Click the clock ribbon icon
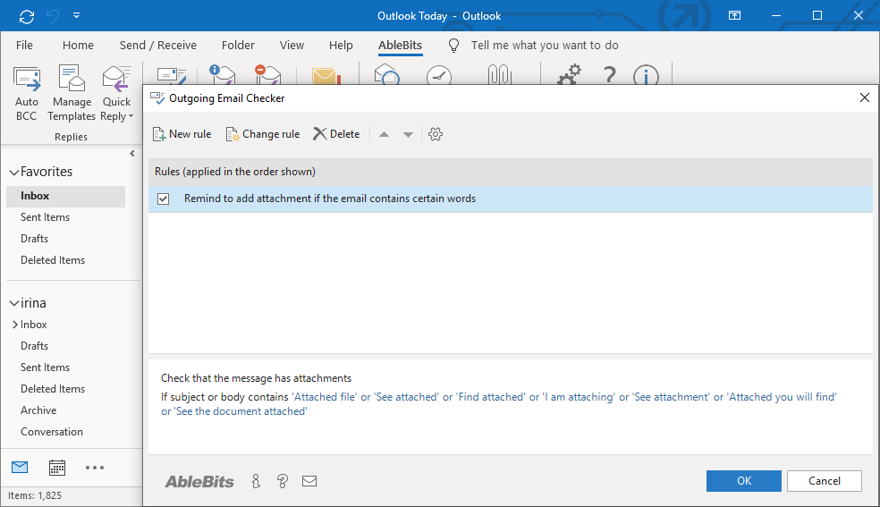Screen dimensions: 880x507 point(439,75)
